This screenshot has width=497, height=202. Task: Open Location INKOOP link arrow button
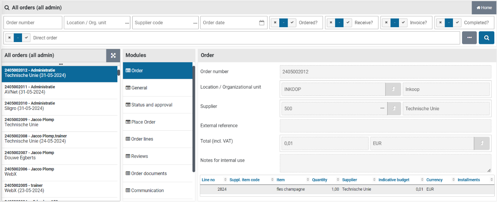coord(392,89)
